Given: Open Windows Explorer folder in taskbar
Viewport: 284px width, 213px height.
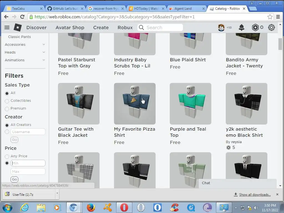Looking at the screenshot, I should click(41, 207).
